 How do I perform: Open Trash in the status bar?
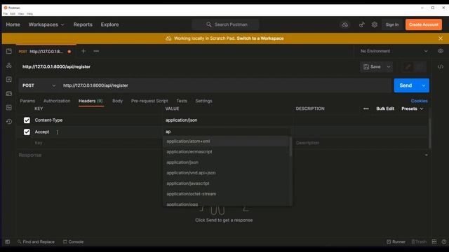click(x=419, y=241)
